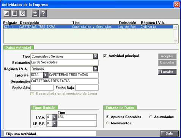The width and height of the screenshot is (181, 138).
Task: Click the Epígrafe column header
Action: (10, 23)
